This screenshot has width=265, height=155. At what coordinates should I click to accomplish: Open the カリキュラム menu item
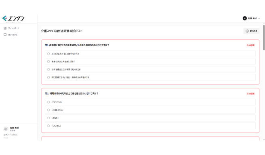pyautogui.click(x=13, y=35)
